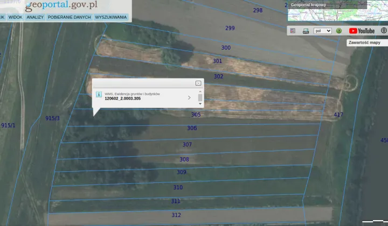
Task: Click parcel 308 on the map
Action: pos(184,159)
